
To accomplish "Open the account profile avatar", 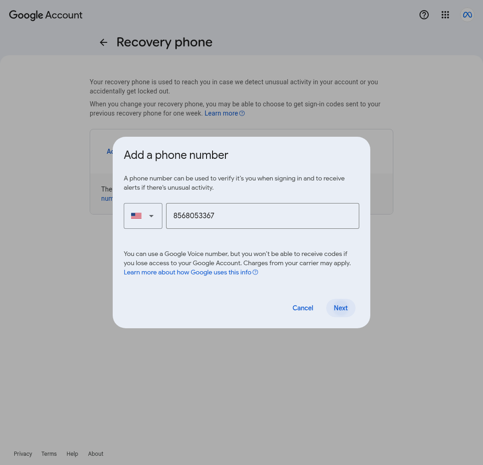I will (467, 15).
